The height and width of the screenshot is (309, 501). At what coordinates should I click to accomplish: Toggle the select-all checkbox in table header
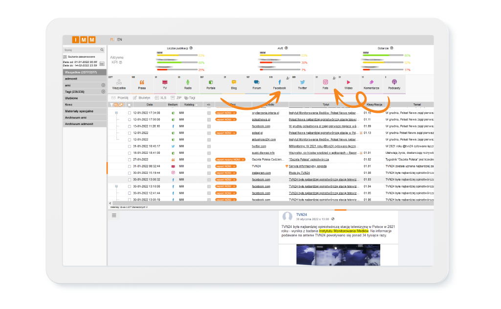130,104
